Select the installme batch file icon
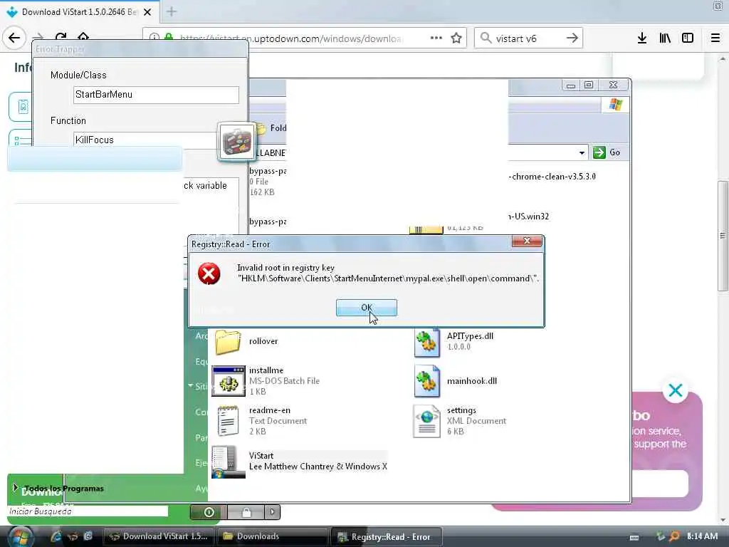The image size is (729, 547). 229,381
